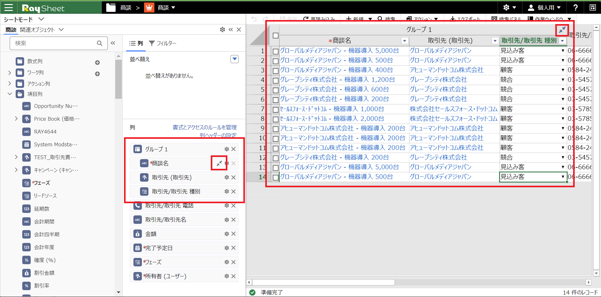Open the row 8 セールスフォース 機器導入 2,000台 link

tap(332, 119)
